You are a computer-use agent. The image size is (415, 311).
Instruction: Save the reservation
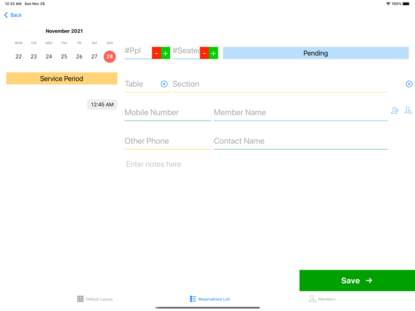(357, 281)
